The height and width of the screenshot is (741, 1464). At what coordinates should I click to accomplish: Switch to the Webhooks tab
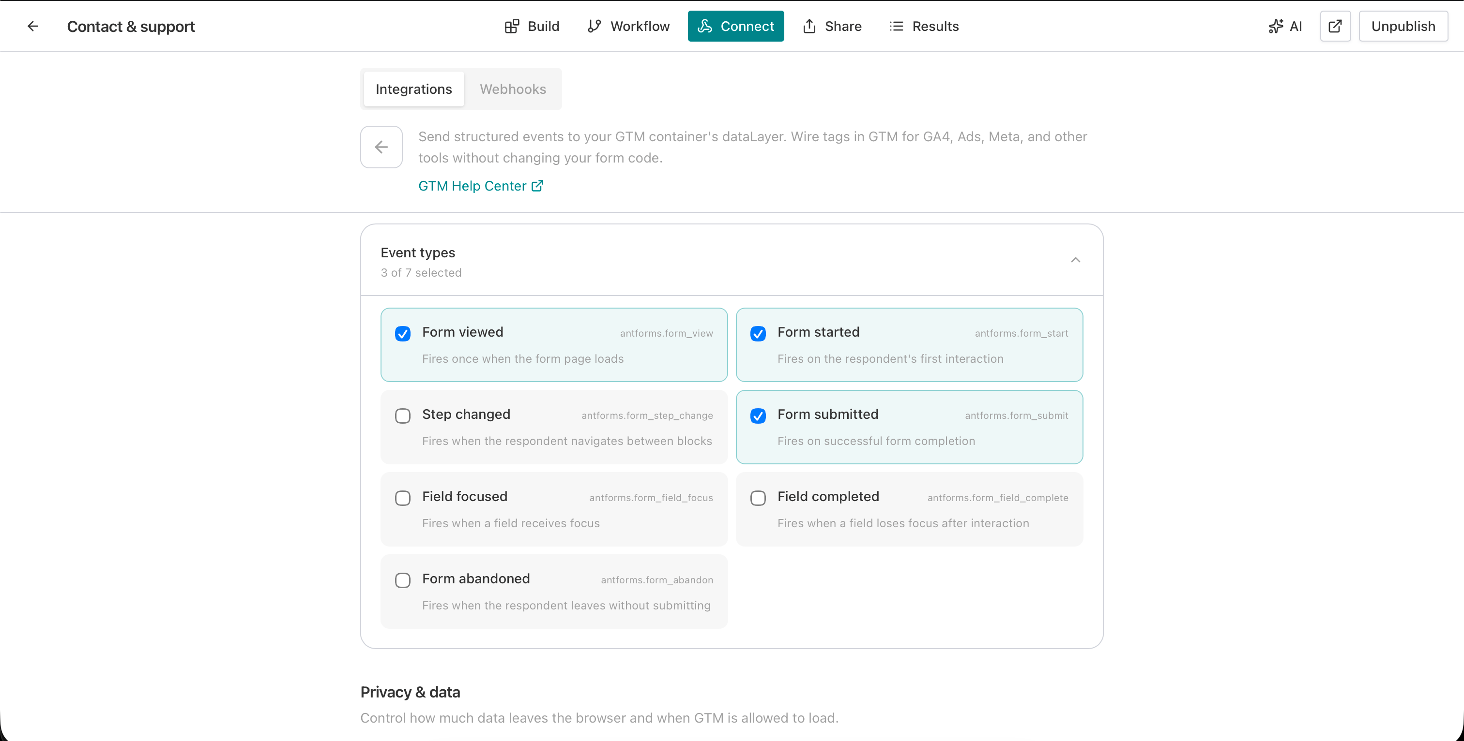513,89
